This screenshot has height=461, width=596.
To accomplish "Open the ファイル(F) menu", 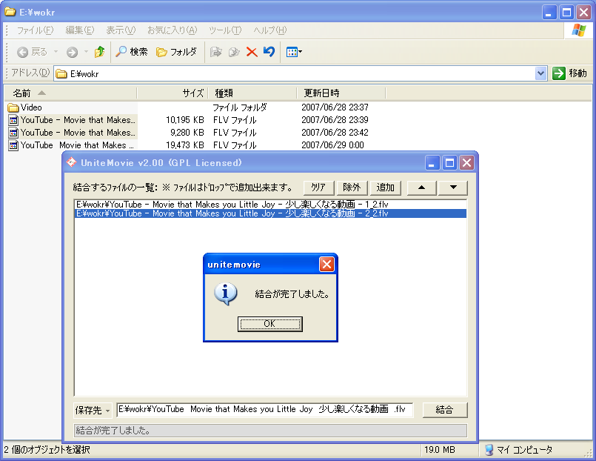I will pyautogui.click(x=35, y=30).
